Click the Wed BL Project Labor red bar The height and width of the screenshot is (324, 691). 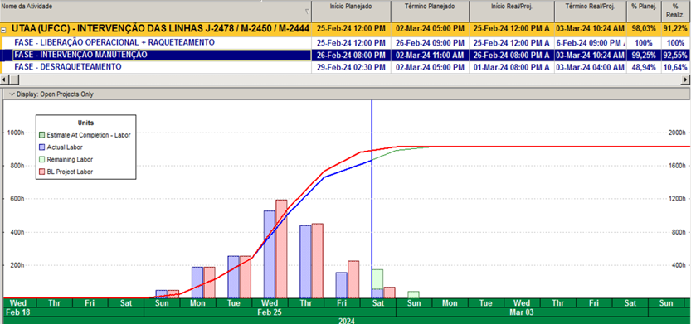tap(281, 249)
